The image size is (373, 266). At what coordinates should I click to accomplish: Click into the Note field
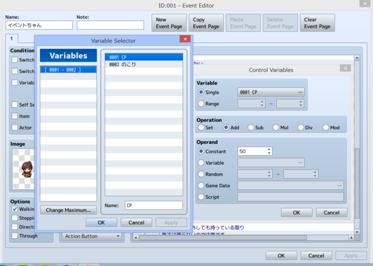110,25
